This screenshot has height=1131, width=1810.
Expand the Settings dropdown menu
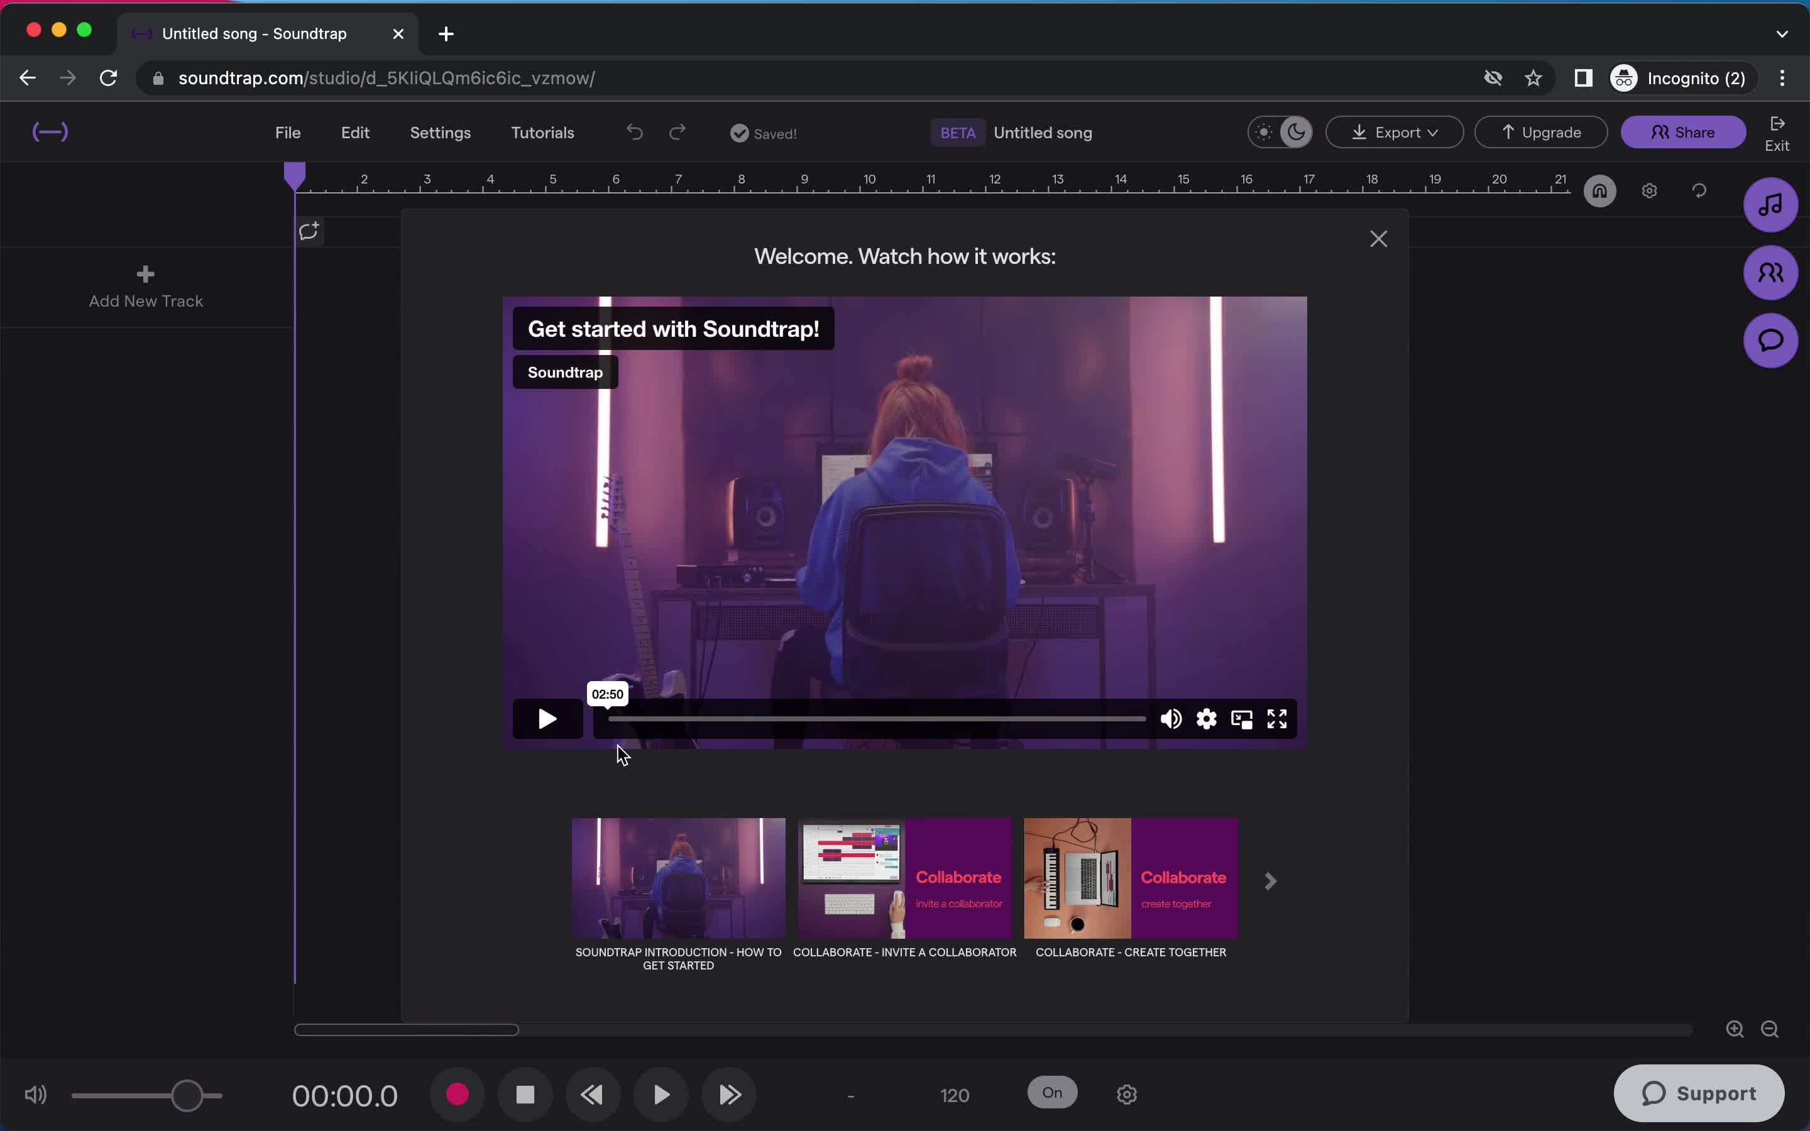click(x=441, y=131)
